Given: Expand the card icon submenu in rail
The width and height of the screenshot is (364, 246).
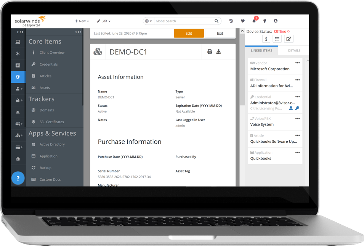Looking at the screenshot, I should point(19,147).
